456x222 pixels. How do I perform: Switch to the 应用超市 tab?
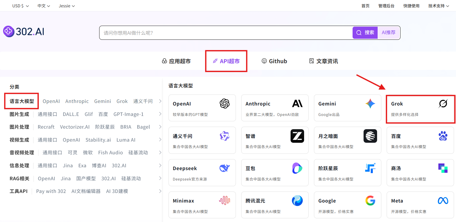pos(176,61)
